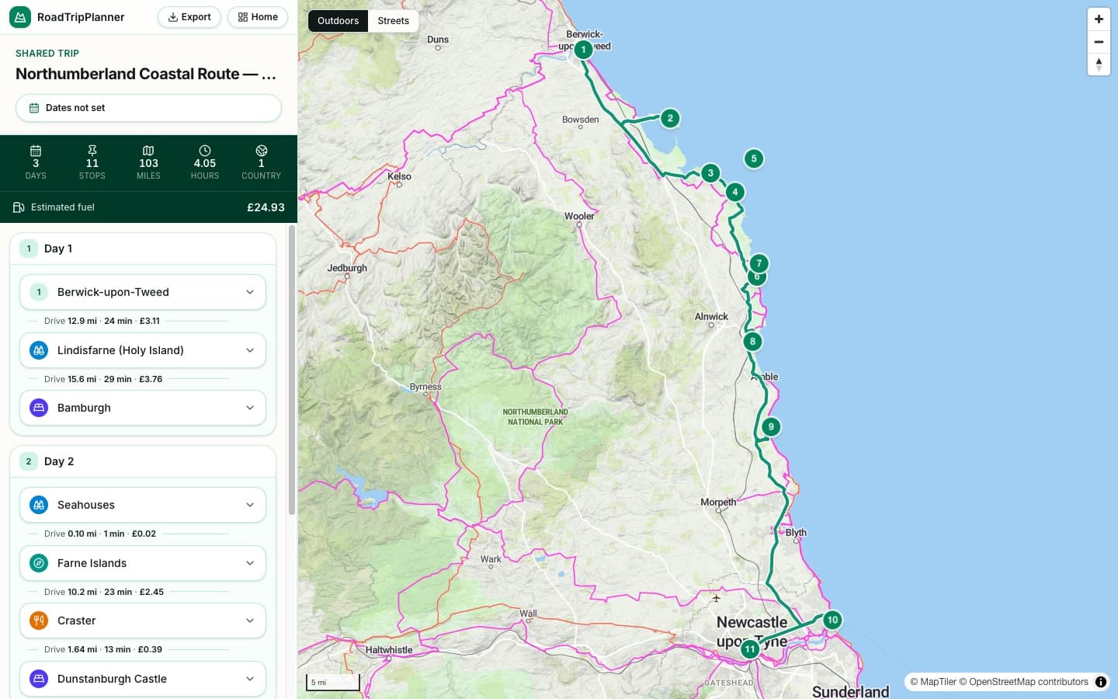Select the Day 1 header

pyautogui.click(x=143, y=249)
